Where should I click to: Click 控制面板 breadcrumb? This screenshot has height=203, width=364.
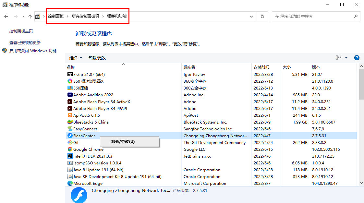[x=56, y=16]
